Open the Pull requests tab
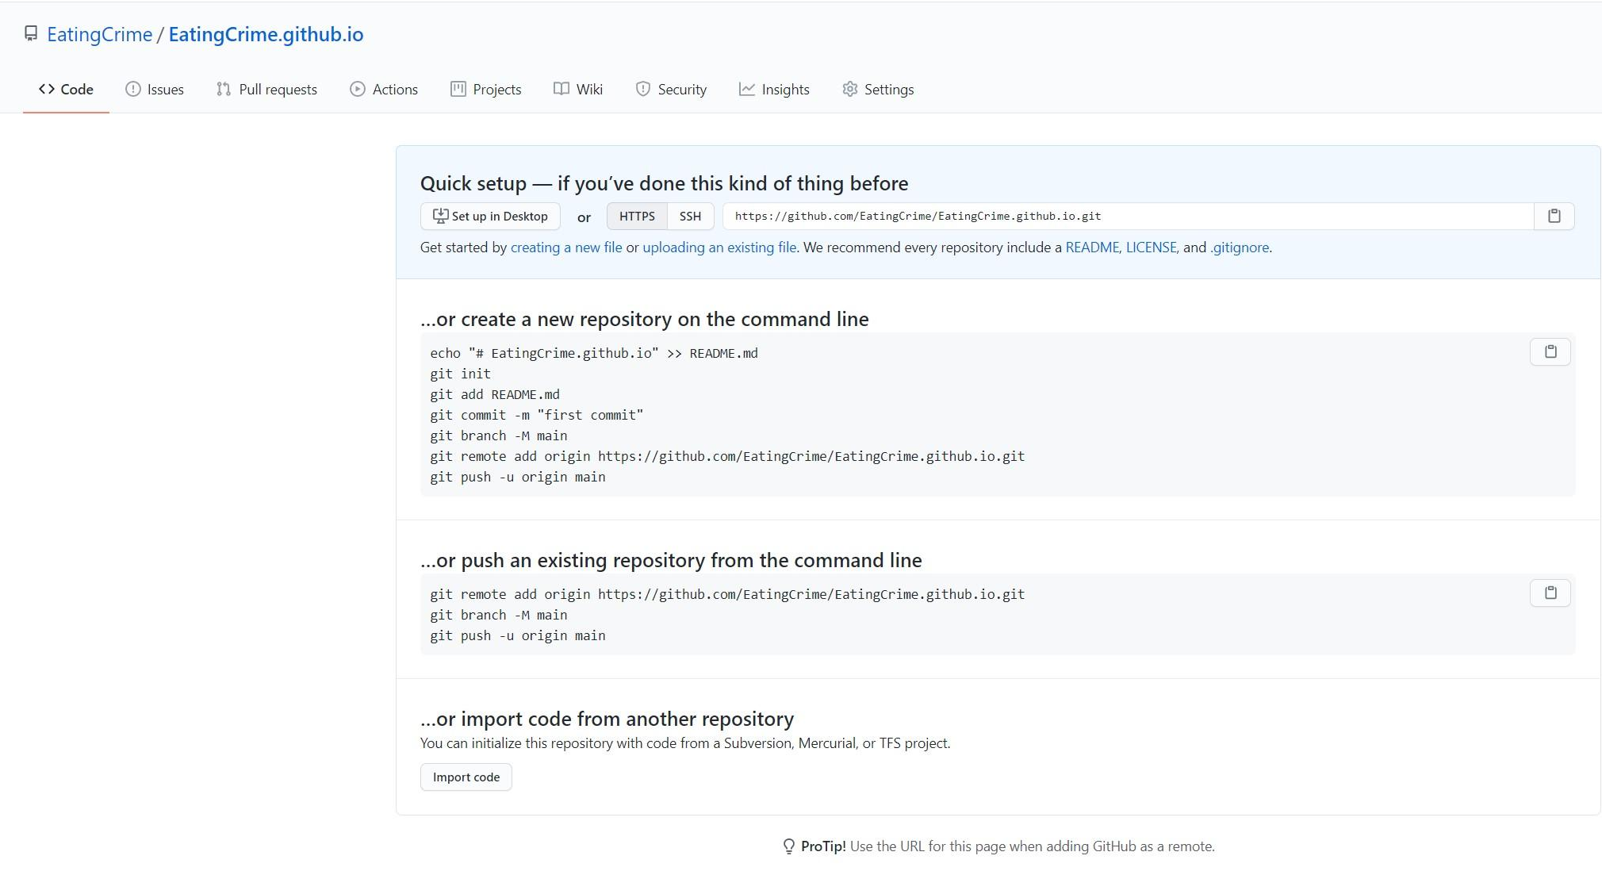The width and height of the screenshot is (1602, 871). [266, 90]
